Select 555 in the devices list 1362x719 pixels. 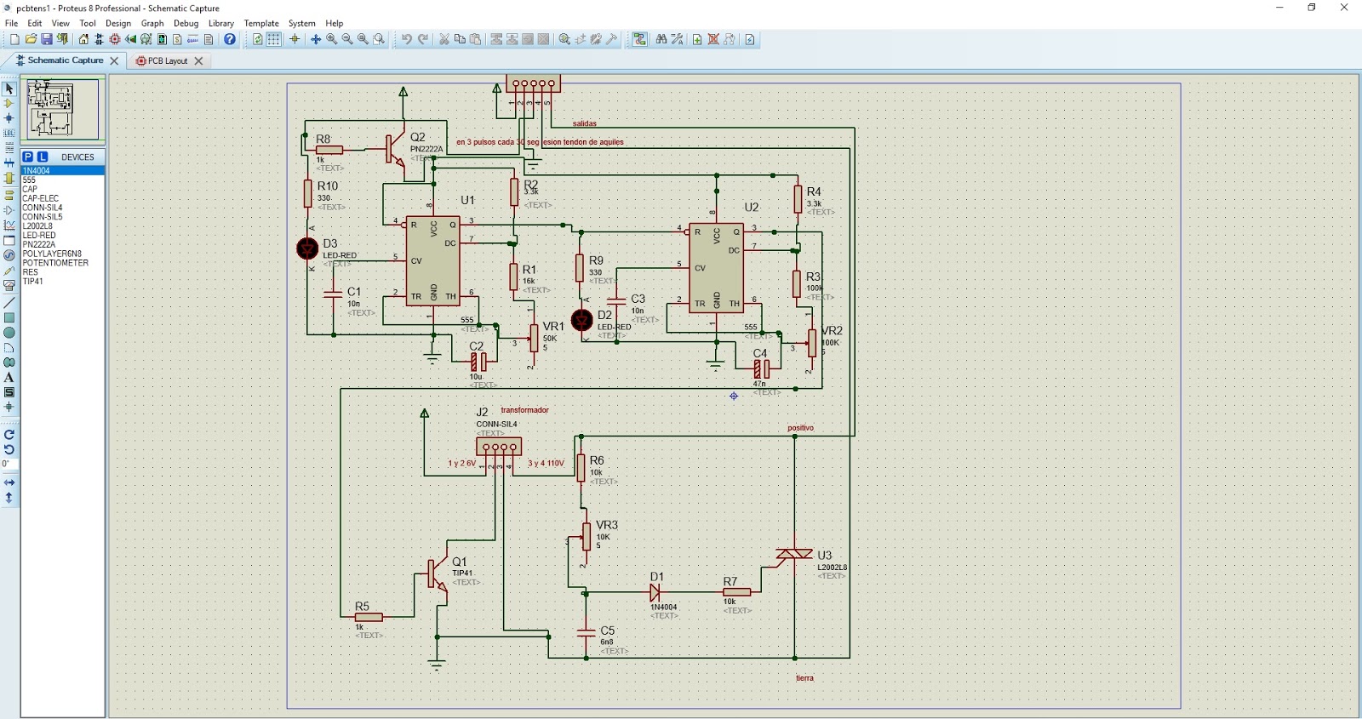[62, 180]
